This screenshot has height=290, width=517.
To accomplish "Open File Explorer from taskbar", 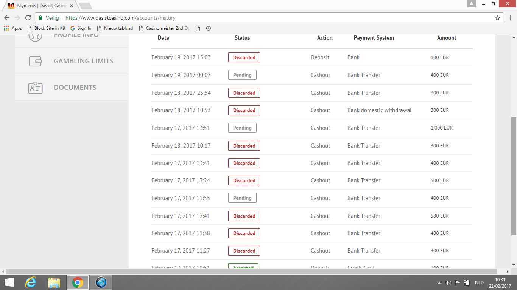I will click(54, 282).
